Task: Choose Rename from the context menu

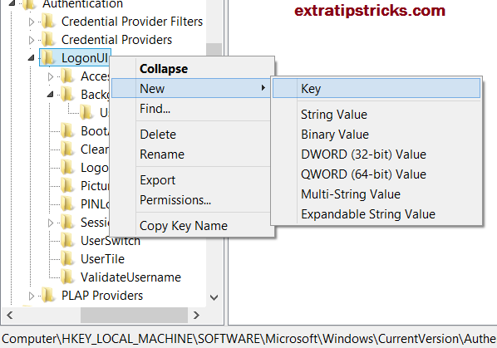Action: click(162, 154)
